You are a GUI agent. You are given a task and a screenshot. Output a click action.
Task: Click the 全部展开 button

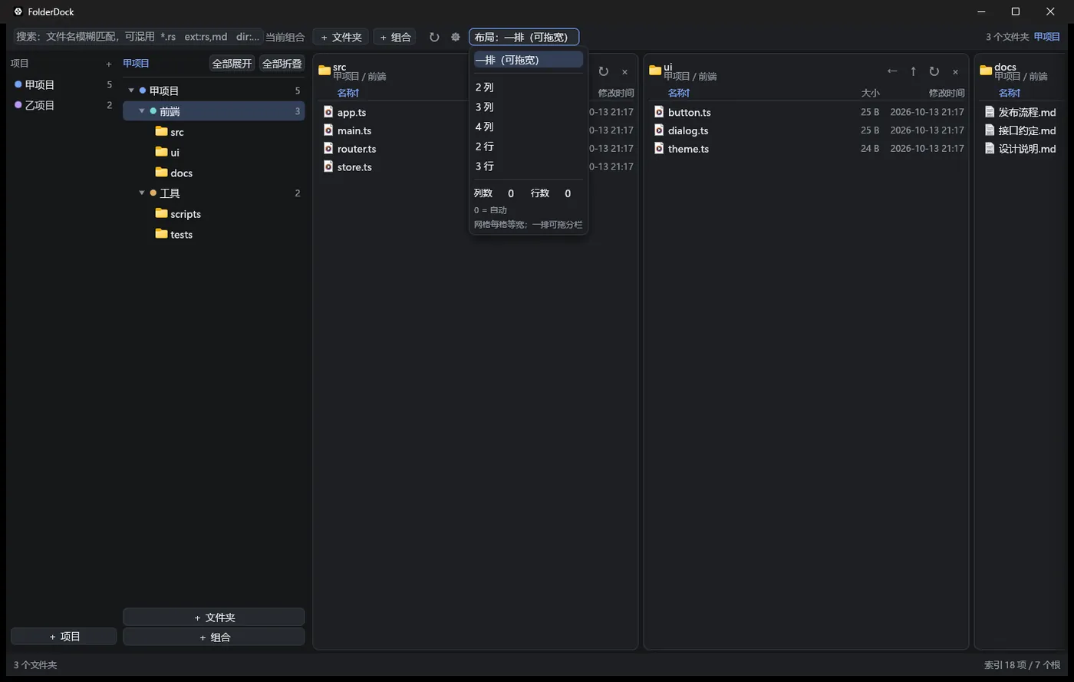232,64
